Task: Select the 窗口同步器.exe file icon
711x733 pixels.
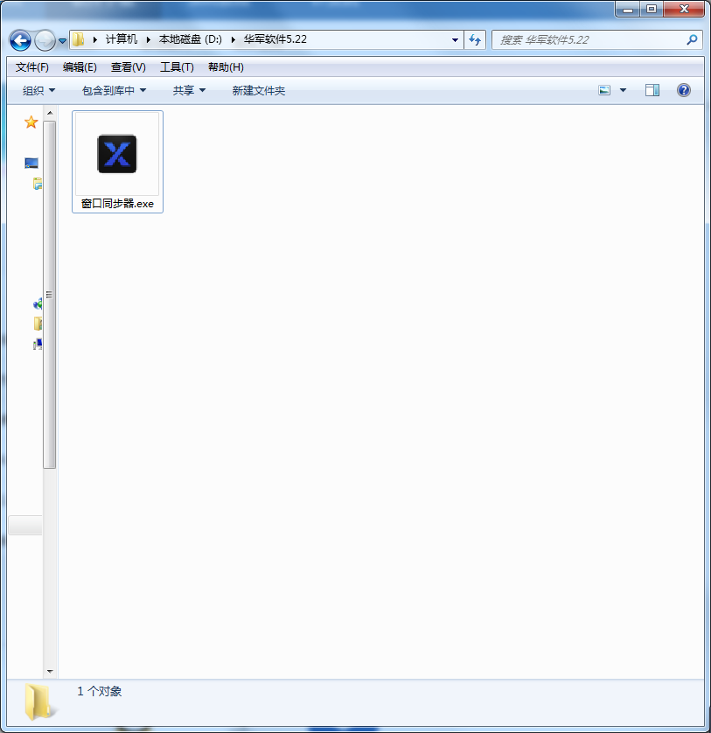Action: 117,154
